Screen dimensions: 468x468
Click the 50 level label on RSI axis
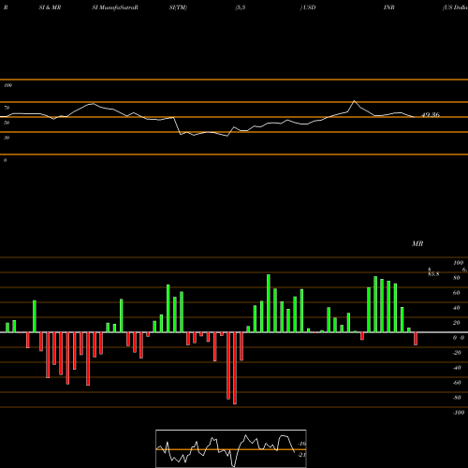click(7, 123)
